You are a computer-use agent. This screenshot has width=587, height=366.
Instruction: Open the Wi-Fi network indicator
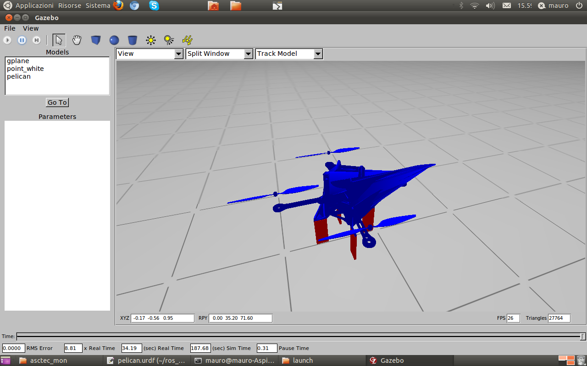click(x=475, y=5)
